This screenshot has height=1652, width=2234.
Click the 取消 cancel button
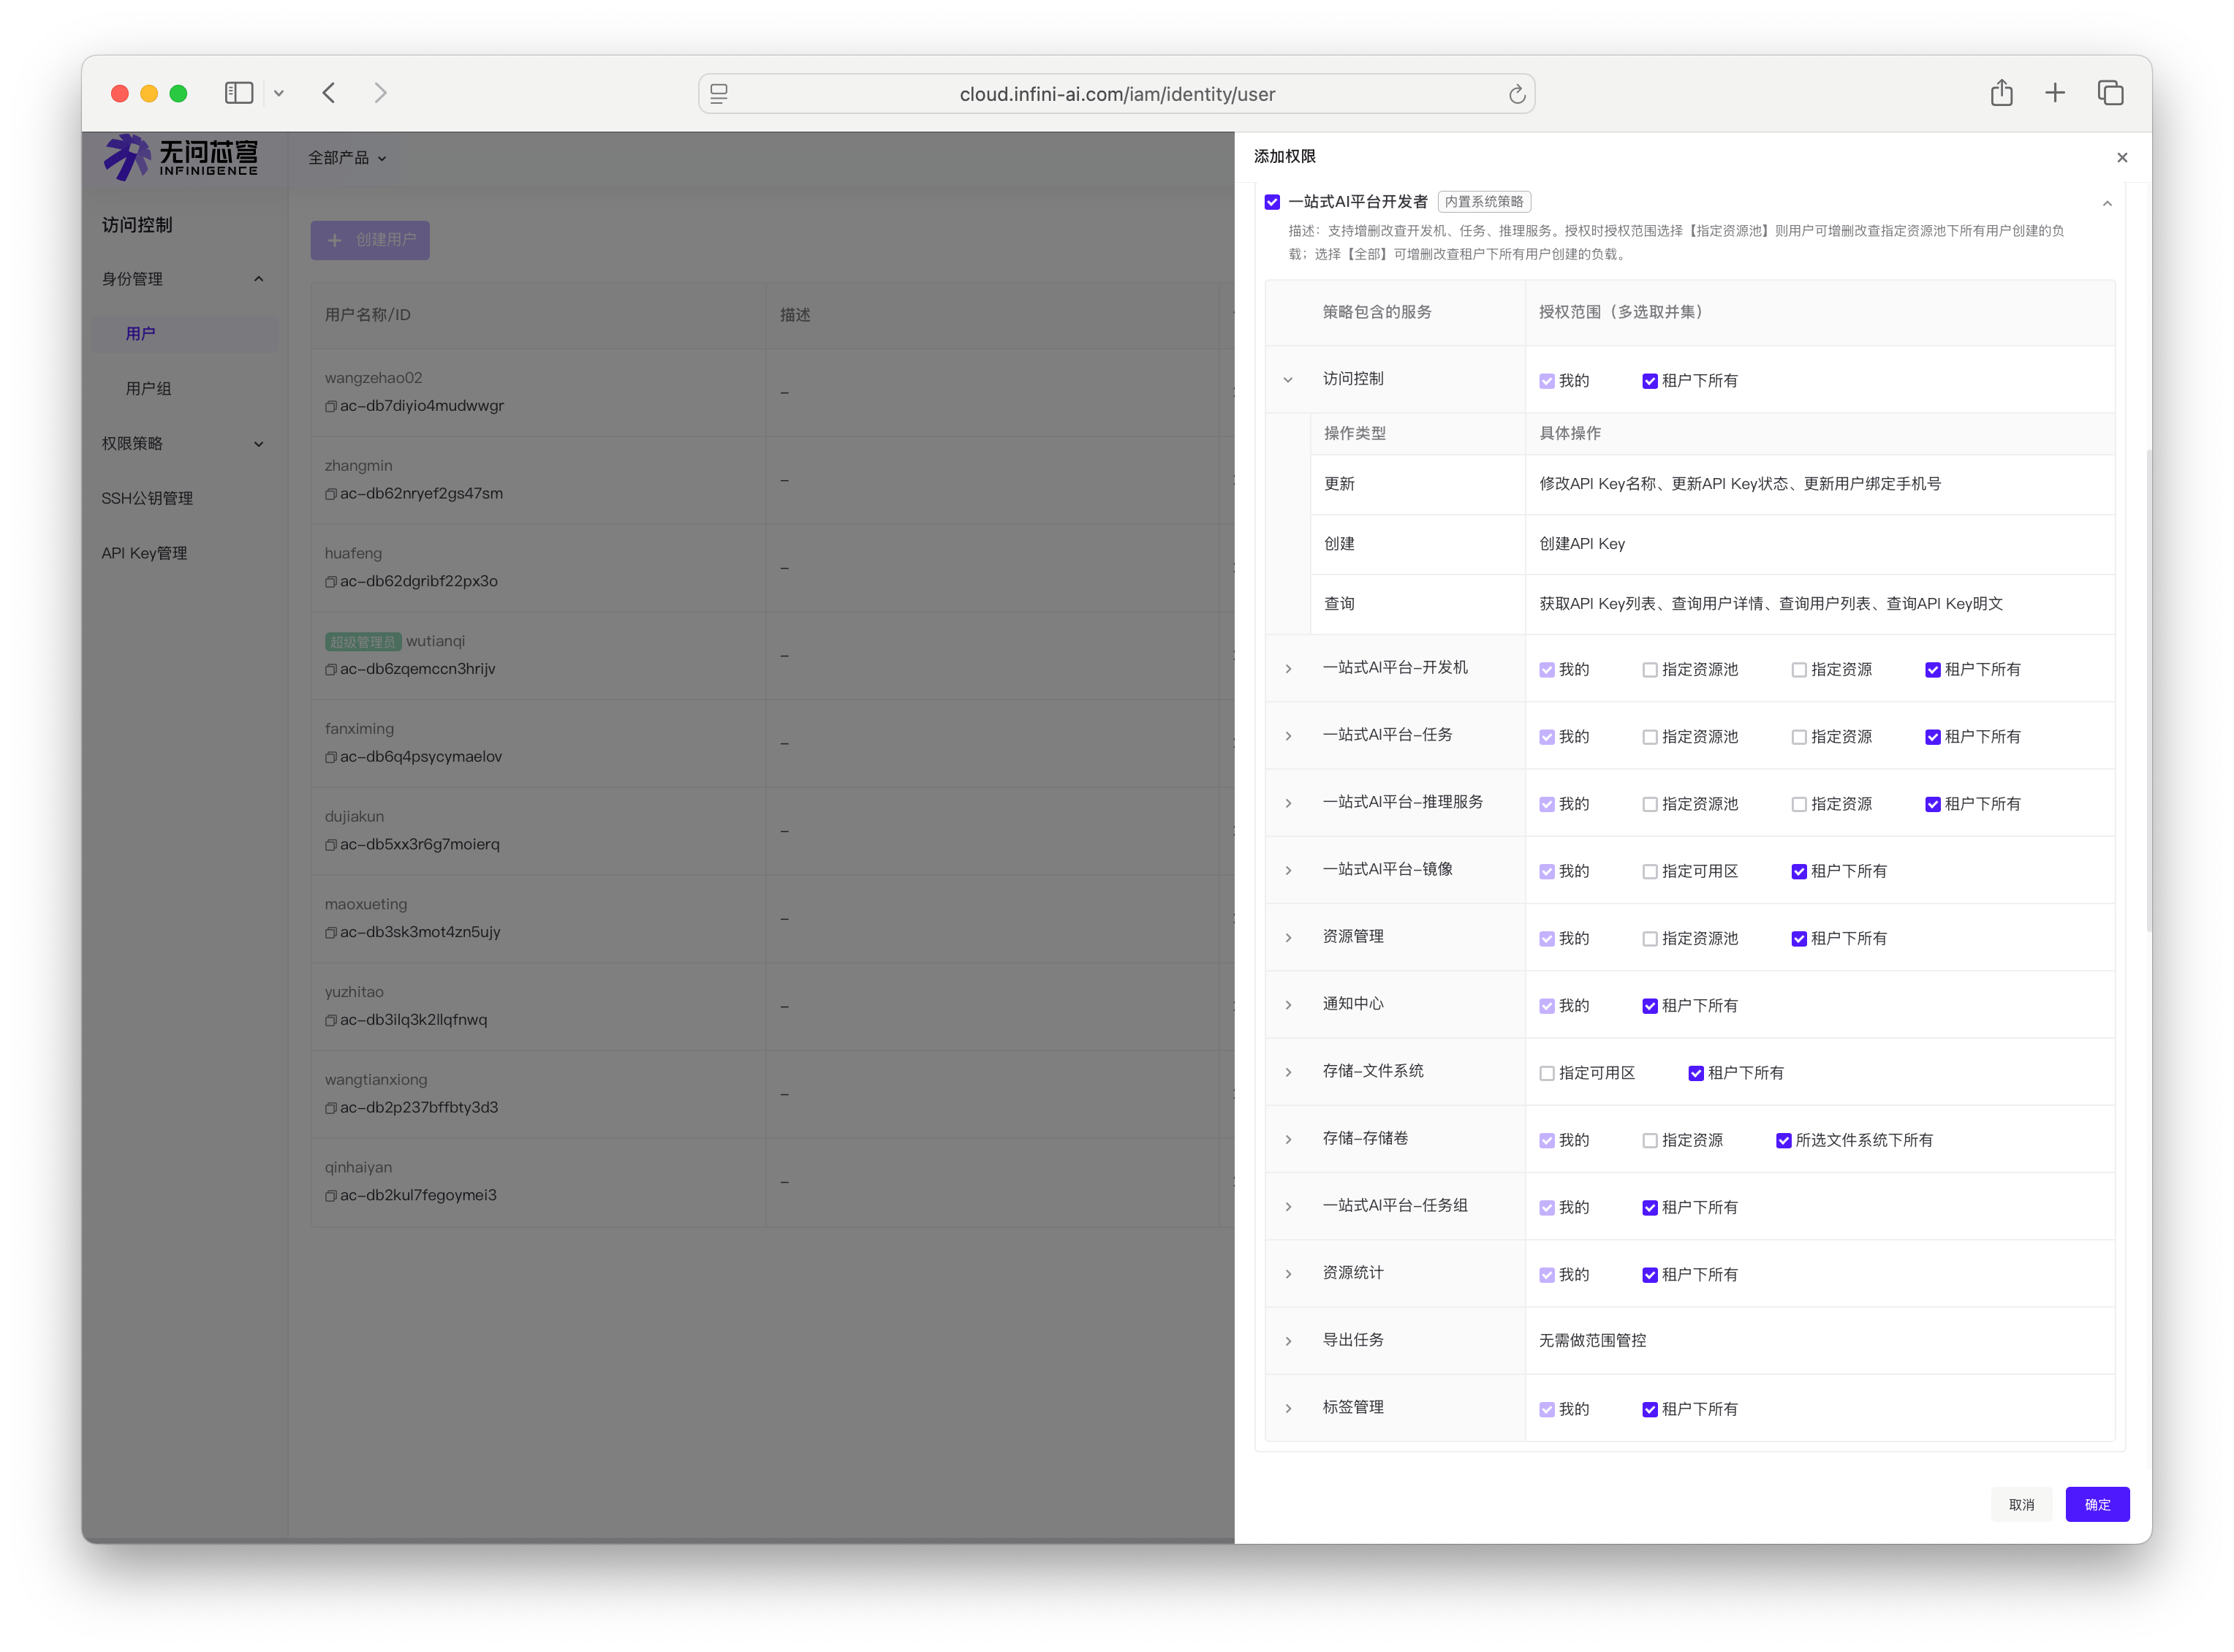2021,1504
